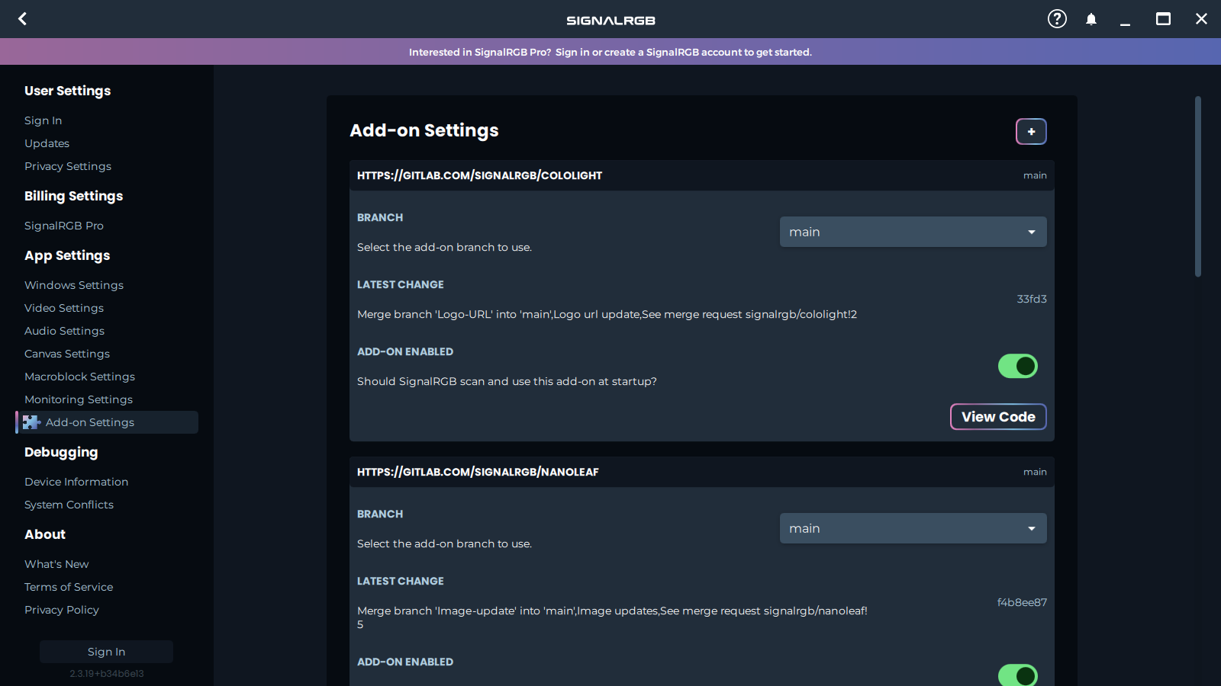1221x686 pixels.
Task: Click the vertical scrollbar thumb
Action: pyautogui.click(x=1198, y=186)
